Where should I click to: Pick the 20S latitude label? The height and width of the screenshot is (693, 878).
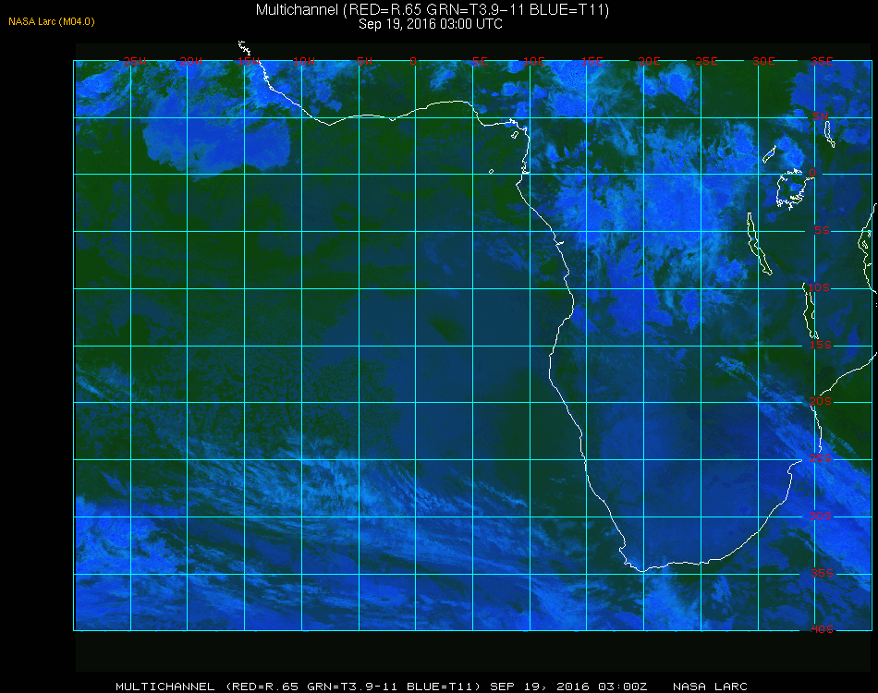point(821,401)
